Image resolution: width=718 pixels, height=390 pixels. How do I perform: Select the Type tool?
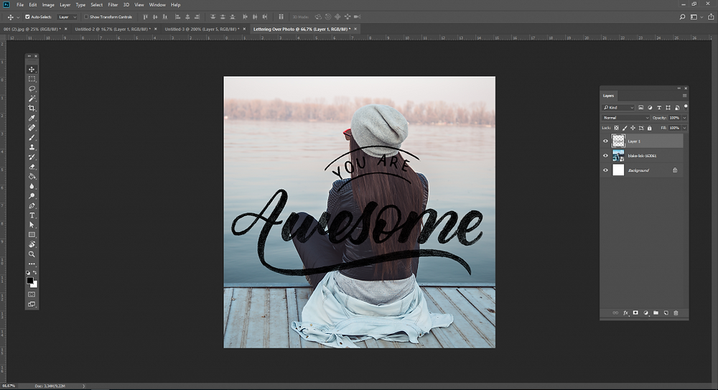32,215
